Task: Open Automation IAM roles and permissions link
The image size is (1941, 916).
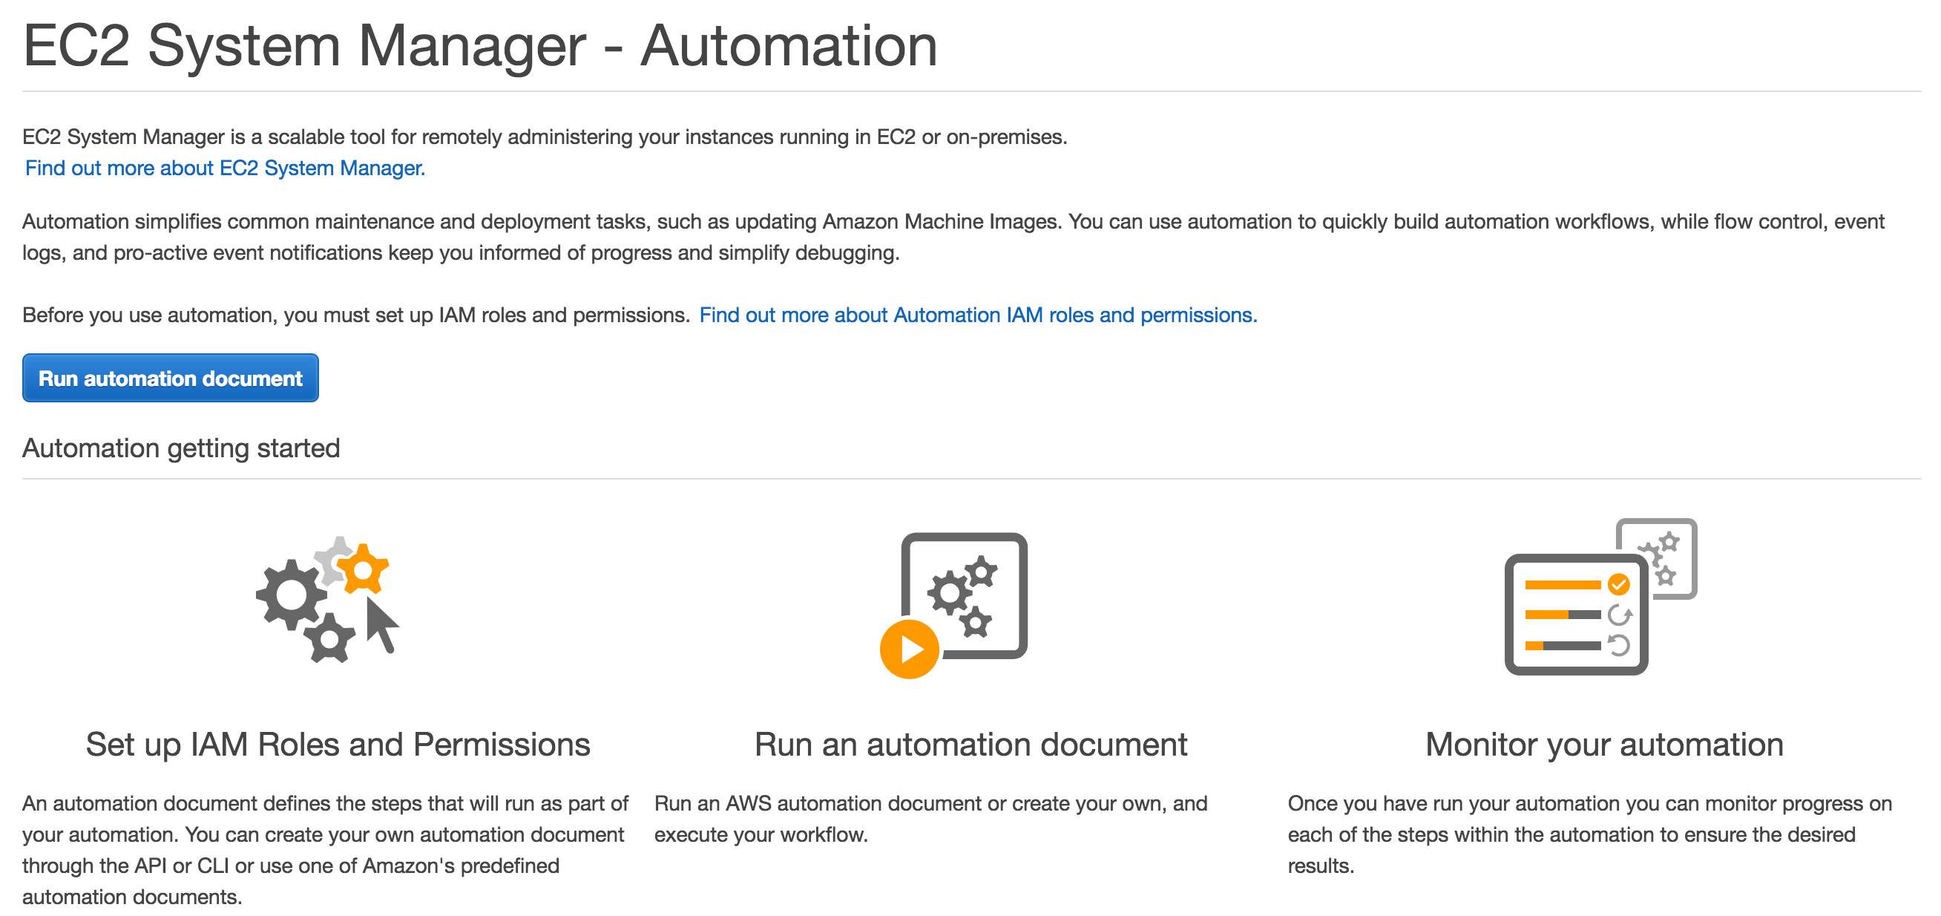Action: pyautogui.click(x=977, y=315)
